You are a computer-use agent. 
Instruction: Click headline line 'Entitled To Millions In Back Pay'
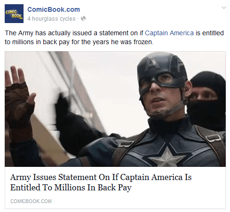click(x=71, y=188)
